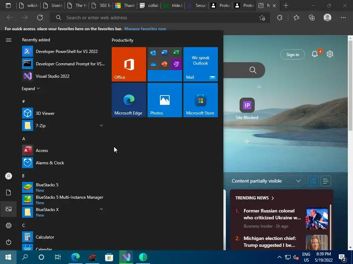The height and width of the screenshot is (264, 353).
Task: Switch to the collab browser tab
Action: [149, 5]
